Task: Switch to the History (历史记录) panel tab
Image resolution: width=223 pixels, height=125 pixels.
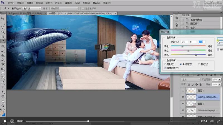Action: pos(186,15)
